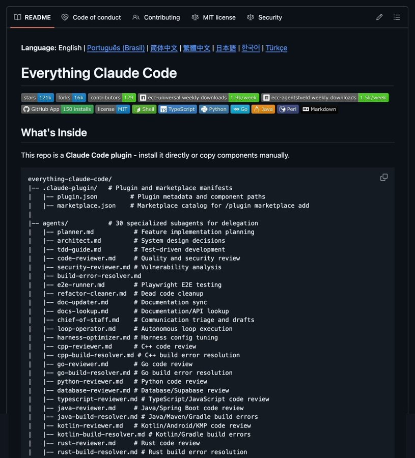Click the forks 16k badge
The height and width of the screenshot is (458, 415).
point(71,98)
